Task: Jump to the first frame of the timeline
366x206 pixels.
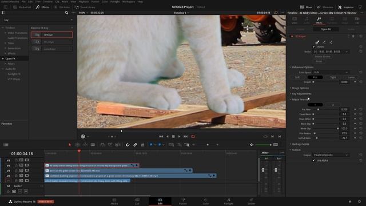Action: click(161, 136)
